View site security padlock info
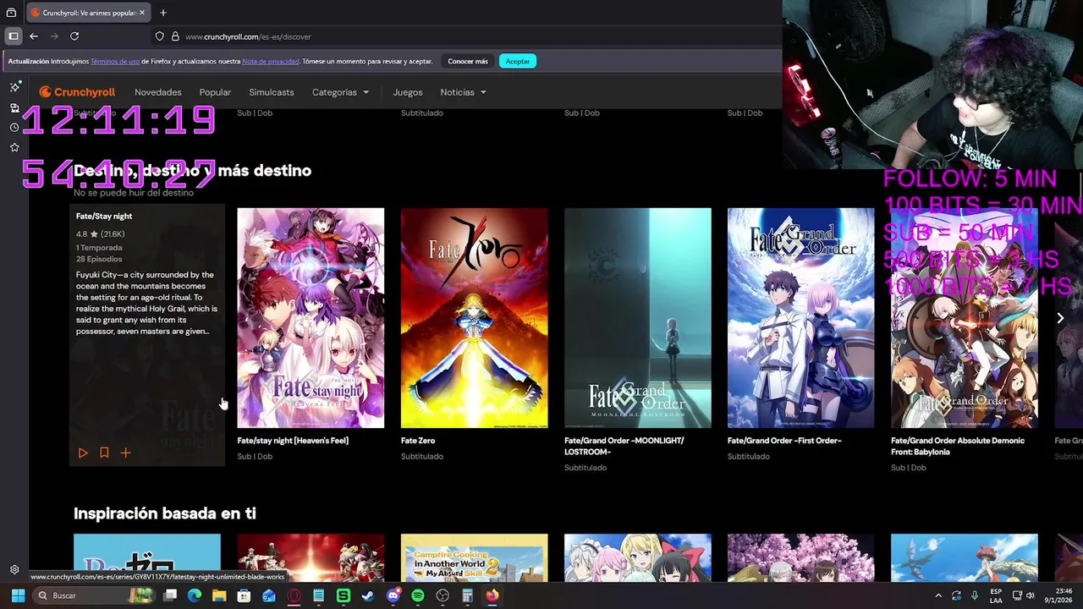Viewport: 1083px width, 609px height. click(x=175, y=36)
